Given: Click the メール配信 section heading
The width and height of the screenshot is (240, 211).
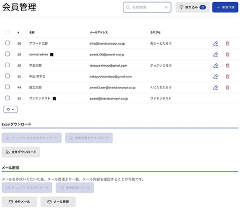Looking at the screenshot, I should [10, 168].
